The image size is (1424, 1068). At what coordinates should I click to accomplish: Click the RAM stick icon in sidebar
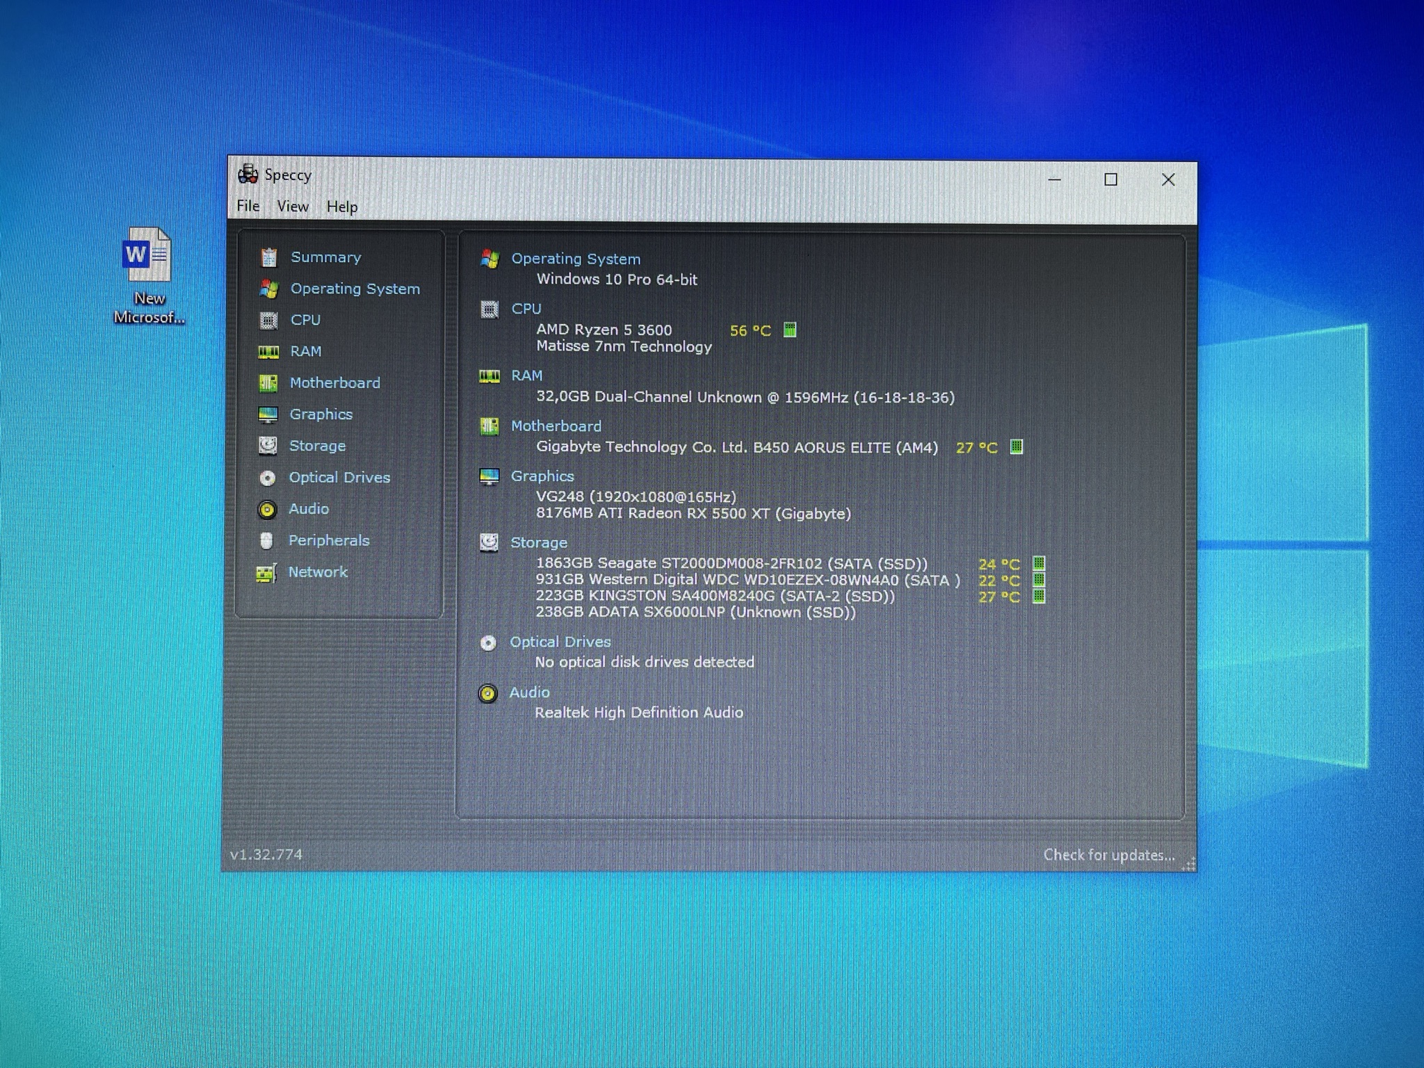click(268, 352)
